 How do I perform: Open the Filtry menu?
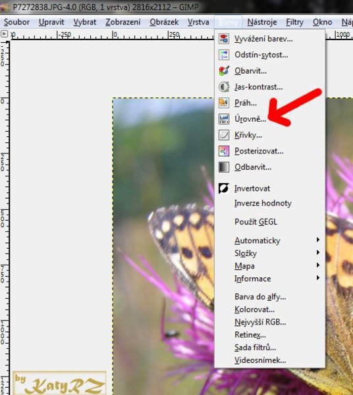(294, 22)
